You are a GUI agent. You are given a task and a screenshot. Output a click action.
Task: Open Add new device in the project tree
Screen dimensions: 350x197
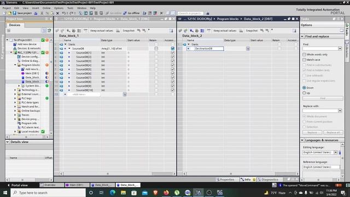point(27,44)
